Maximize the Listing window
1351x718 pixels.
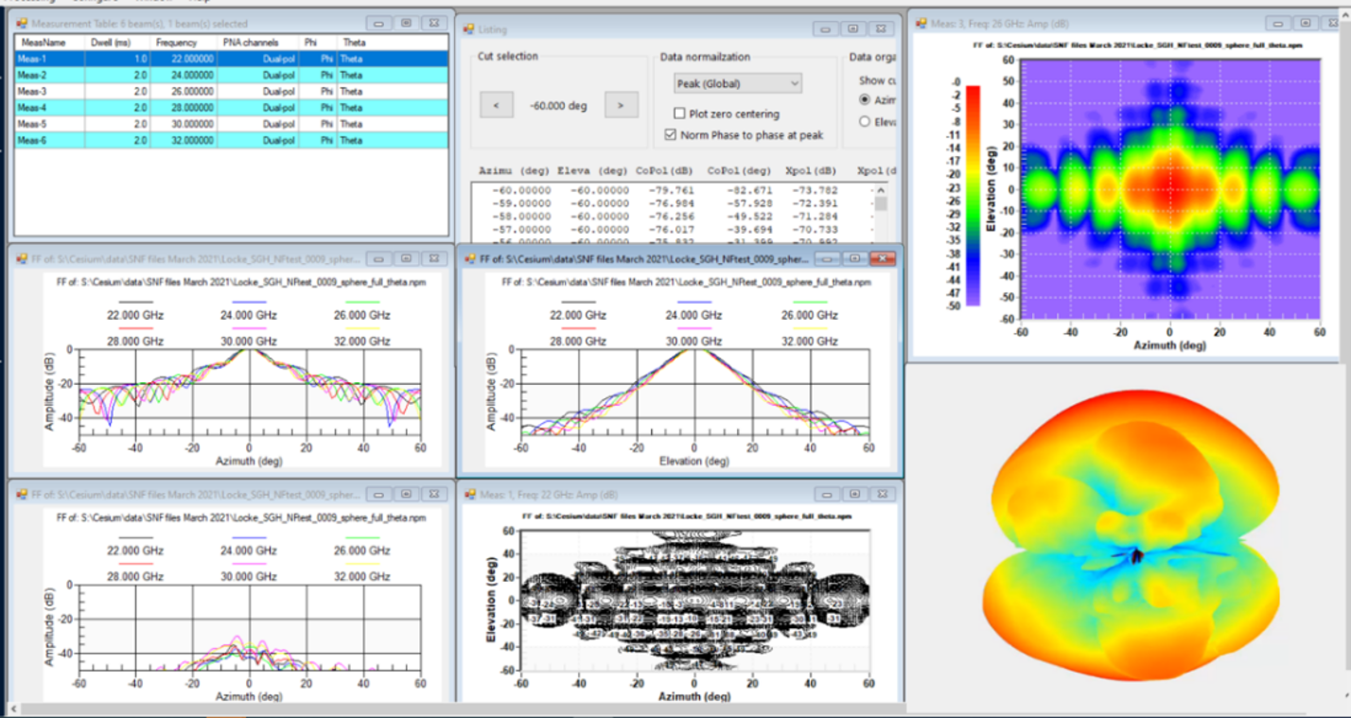[x=852, y=29]
